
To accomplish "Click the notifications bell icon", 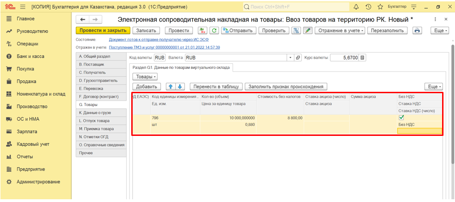I will coord(356,7).
